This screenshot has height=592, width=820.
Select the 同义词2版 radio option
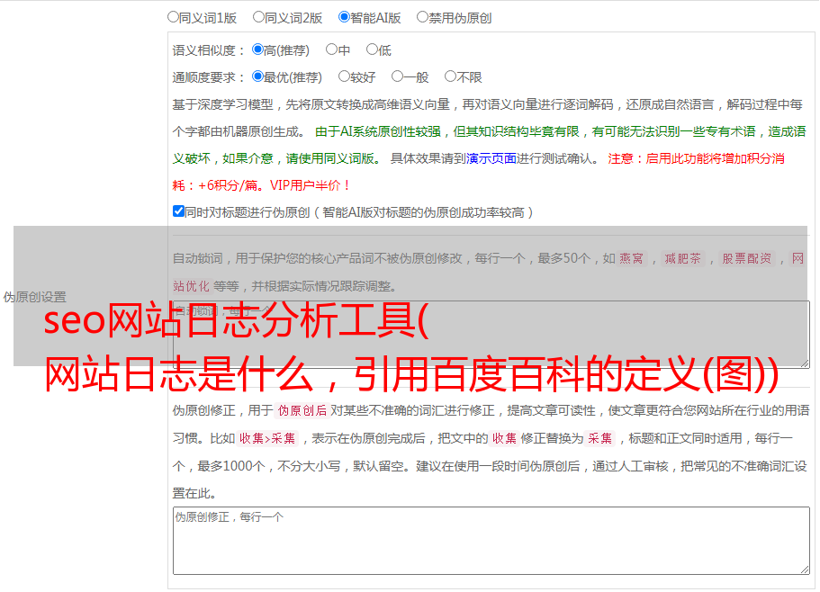point(258,17)
